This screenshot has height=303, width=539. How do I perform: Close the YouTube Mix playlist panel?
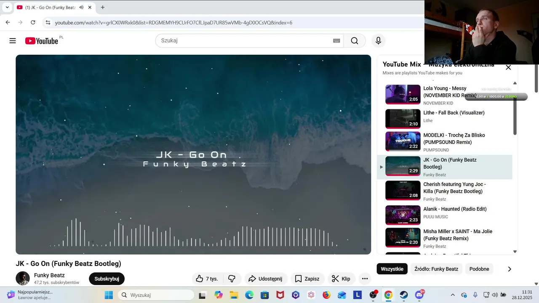(x=508, y=67)
